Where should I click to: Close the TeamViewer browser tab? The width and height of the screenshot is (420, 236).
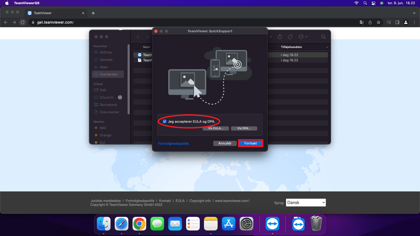pos(83,13)
